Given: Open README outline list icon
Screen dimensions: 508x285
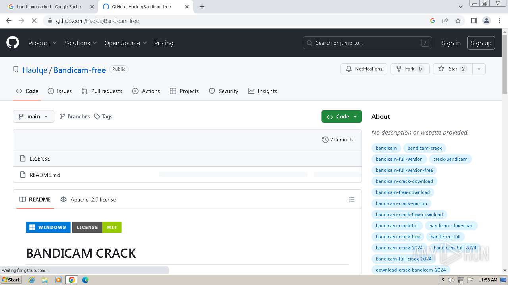Looking at the screenshot, I should pos(352,199).
